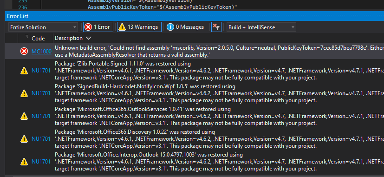Sort by the Description column header

(69, 38)
